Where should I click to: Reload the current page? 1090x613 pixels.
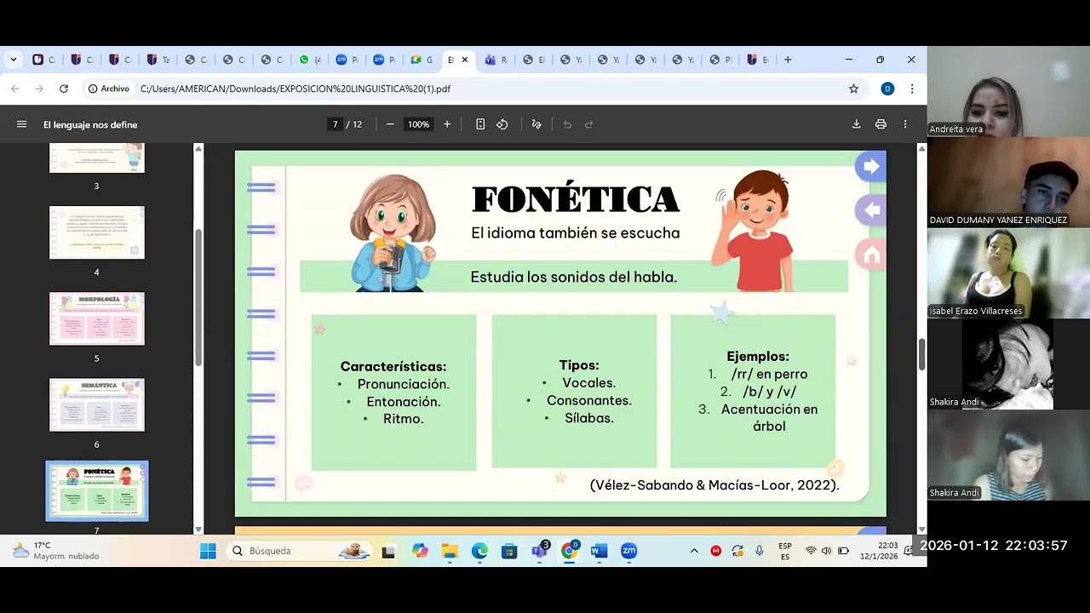[64, 89]
